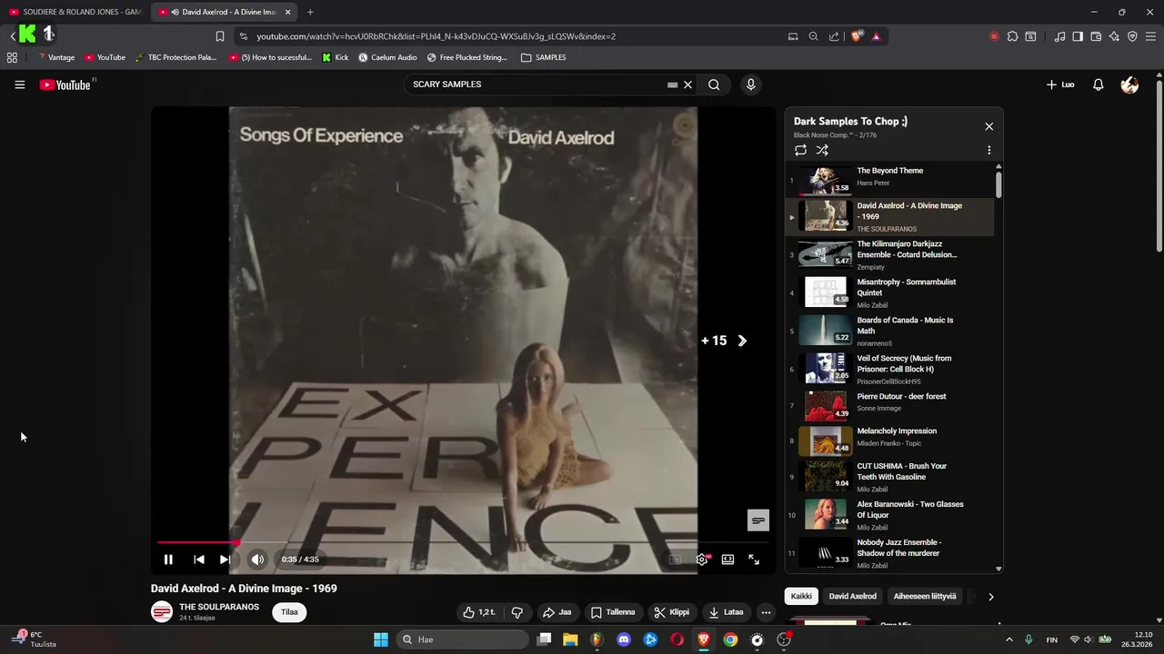Download video with Lataa
1164x654 pixels.
pos(727,612)
